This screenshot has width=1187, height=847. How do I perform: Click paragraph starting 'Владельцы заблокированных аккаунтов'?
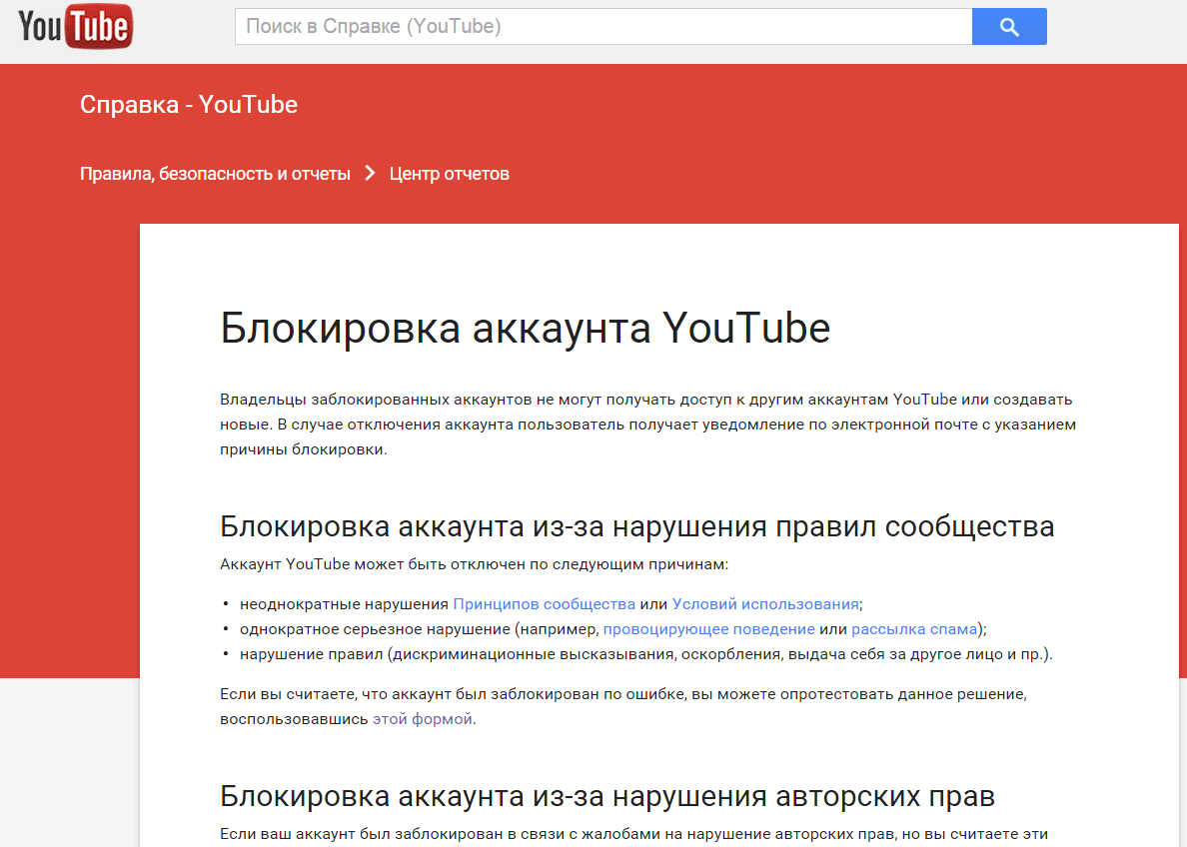(x=648, y=424)
